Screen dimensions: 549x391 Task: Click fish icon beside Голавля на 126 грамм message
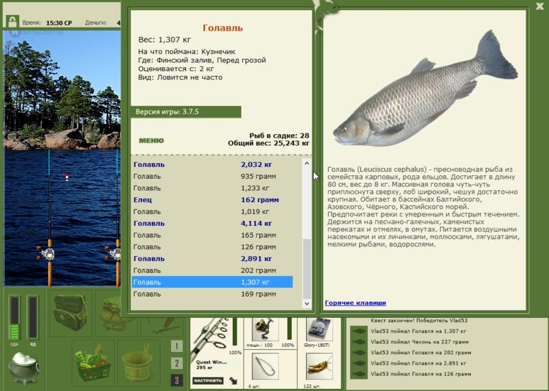coord(359,375)
